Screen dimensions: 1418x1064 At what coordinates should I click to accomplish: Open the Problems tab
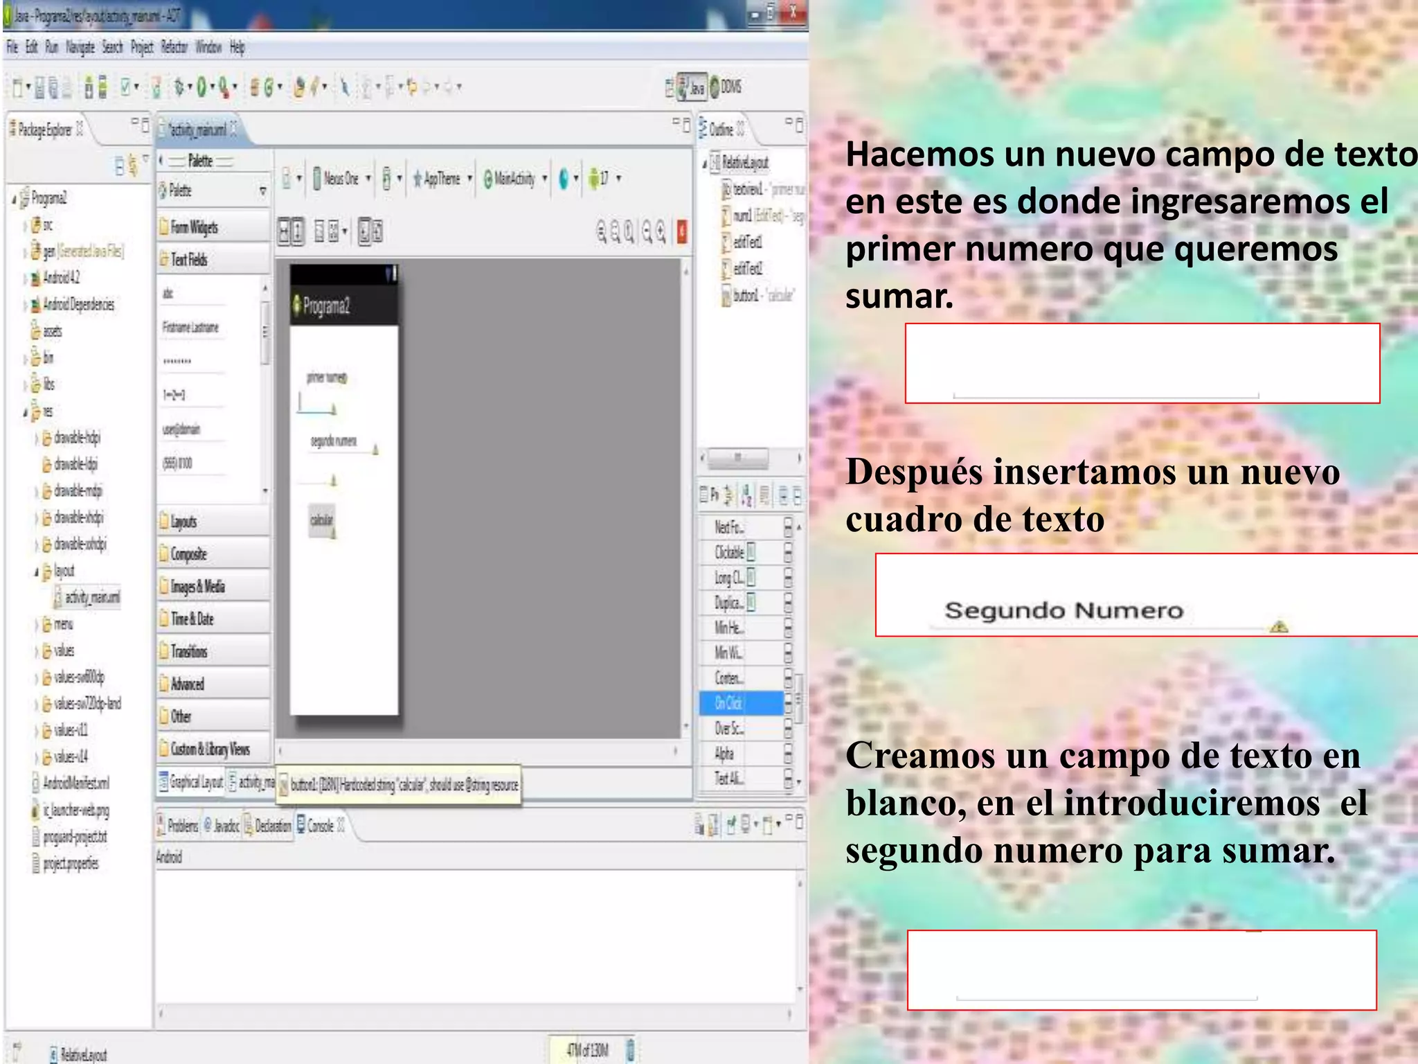click(x=177, y=826)
